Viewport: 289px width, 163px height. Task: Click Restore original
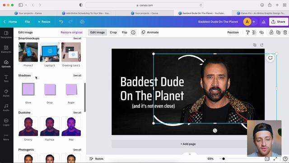pyautogui.click(x=71, y=32)
